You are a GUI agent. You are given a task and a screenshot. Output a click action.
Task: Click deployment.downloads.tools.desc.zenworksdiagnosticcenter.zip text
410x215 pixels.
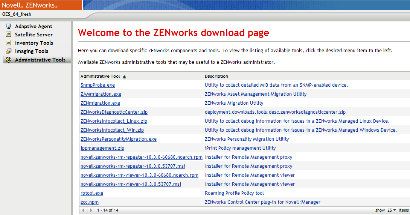pyautogui.click(x=275, y=112)
